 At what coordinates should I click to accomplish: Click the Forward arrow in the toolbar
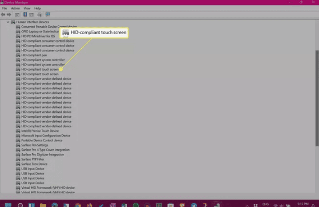10,14
